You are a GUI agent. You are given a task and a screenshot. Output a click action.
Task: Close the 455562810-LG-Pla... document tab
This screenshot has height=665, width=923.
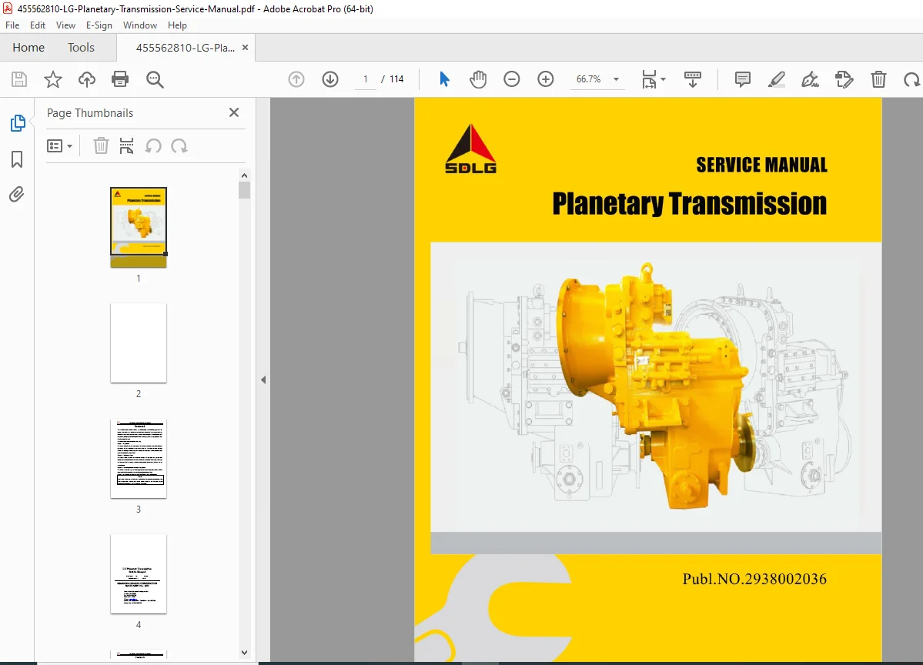click(246, 48)
